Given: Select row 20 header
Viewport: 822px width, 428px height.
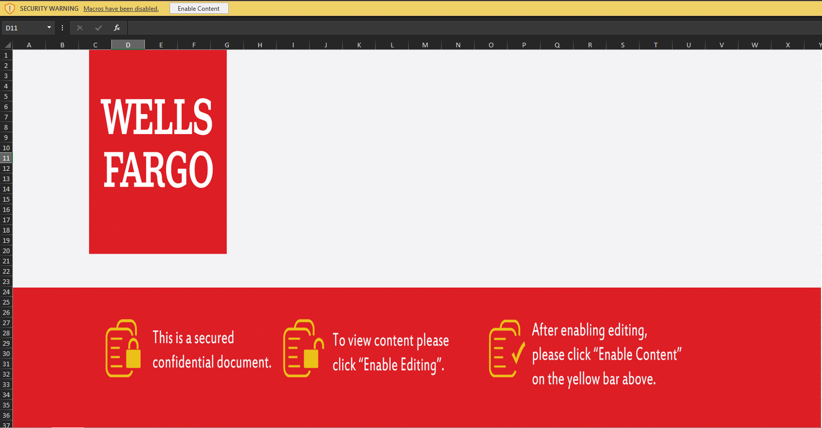Looking at the screenshot, I should pos(6,251).
